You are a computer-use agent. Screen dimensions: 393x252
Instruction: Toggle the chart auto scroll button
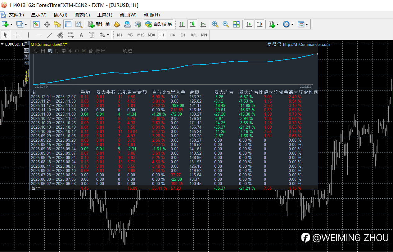tap(249, 24)
